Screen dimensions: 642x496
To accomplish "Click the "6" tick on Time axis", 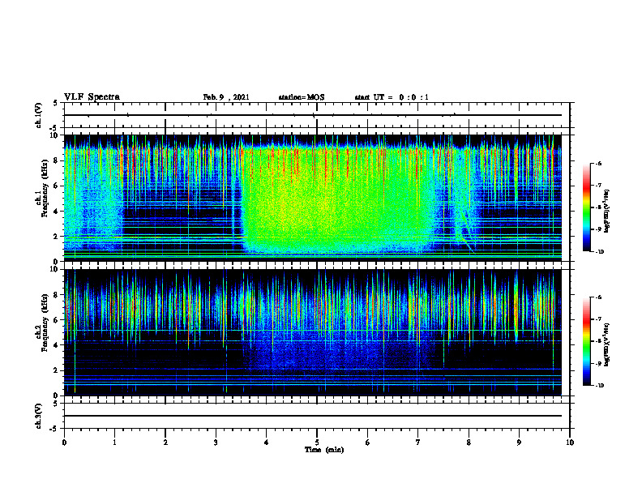I will (x=368, y=443).
